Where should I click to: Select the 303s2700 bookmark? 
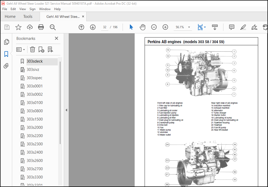(35, 169)
